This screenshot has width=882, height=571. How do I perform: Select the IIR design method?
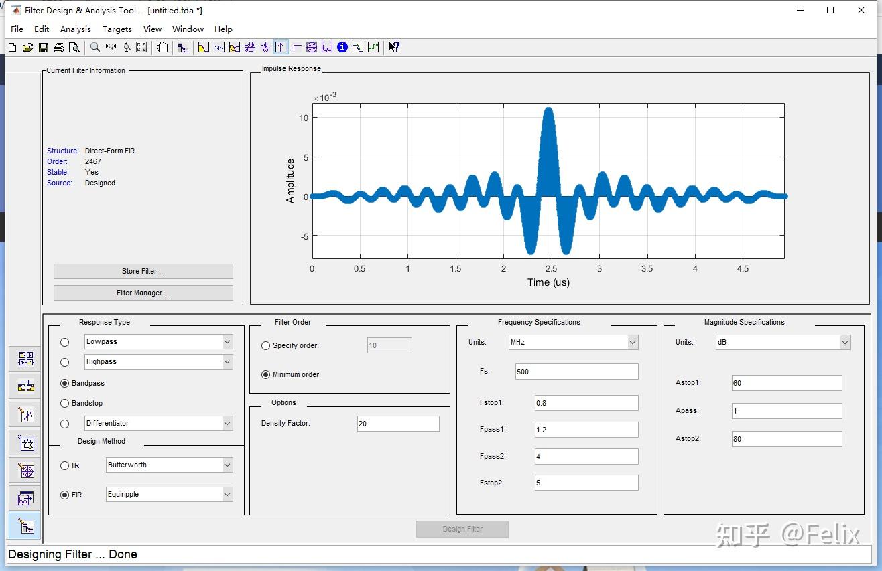tap(64, 465)
